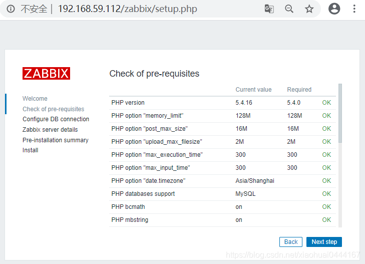
Task: Click the 'on' value for PHP bcmath
Action: [239, 207]
